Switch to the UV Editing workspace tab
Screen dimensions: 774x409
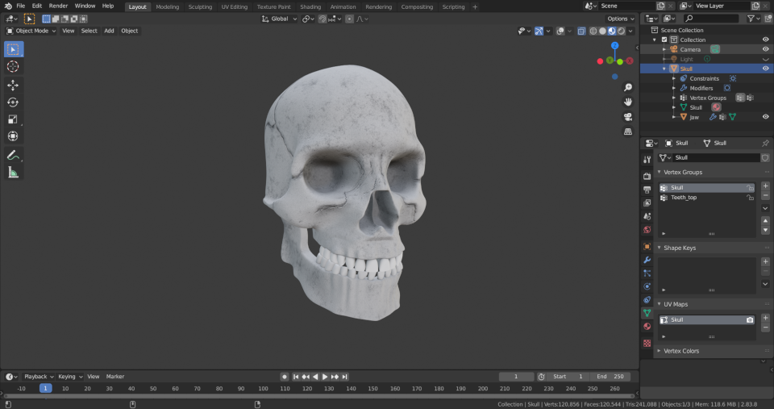coord(235,7)
